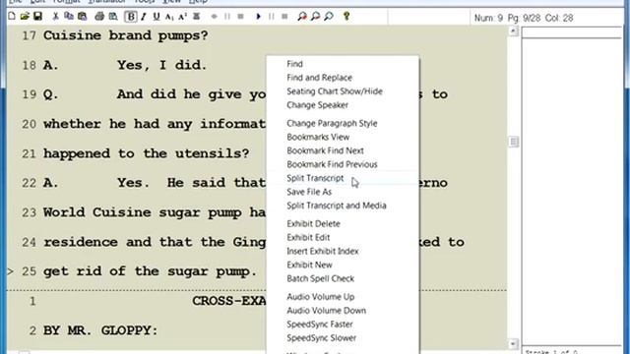The image size is (630, 354).
Task: Select SpeedSync Faster
Action: [319, 324]
